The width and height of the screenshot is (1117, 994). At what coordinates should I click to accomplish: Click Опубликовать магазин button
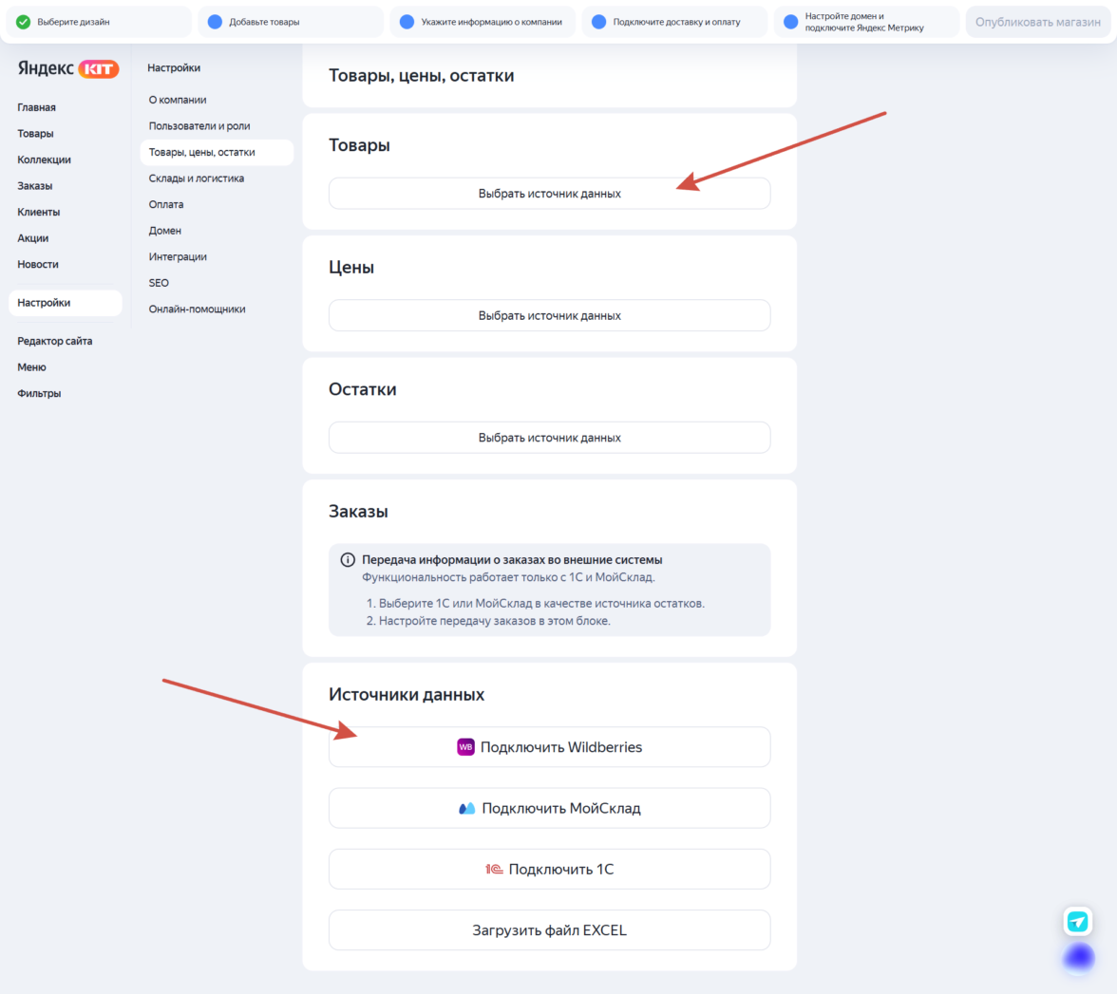point(1037,22)
